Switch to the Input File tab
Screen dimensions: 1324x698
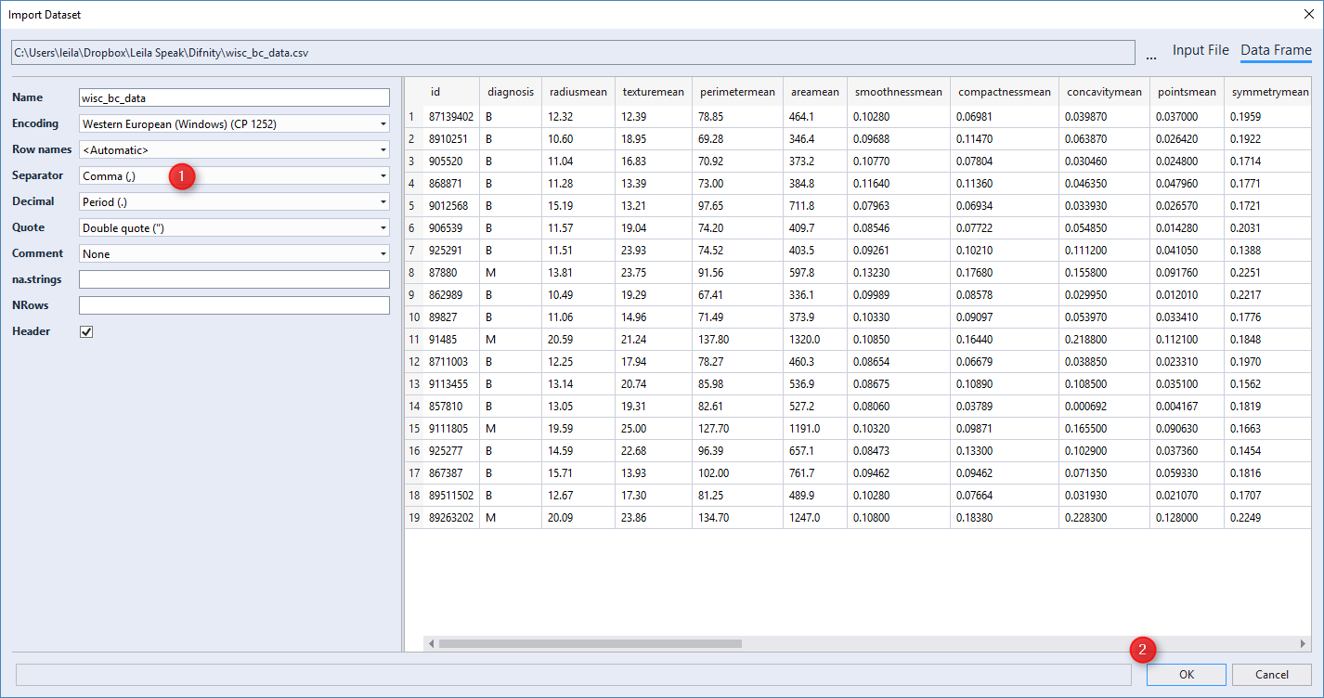1200,51
